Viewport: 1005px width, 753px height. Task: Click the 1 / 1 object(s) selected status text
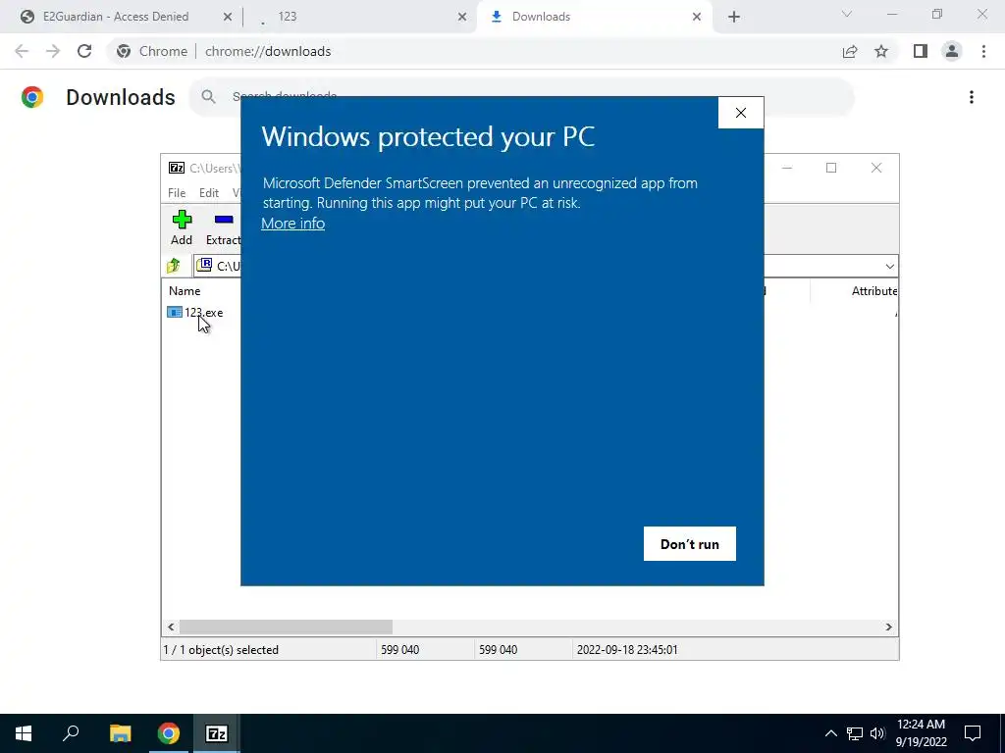(221, 650)
